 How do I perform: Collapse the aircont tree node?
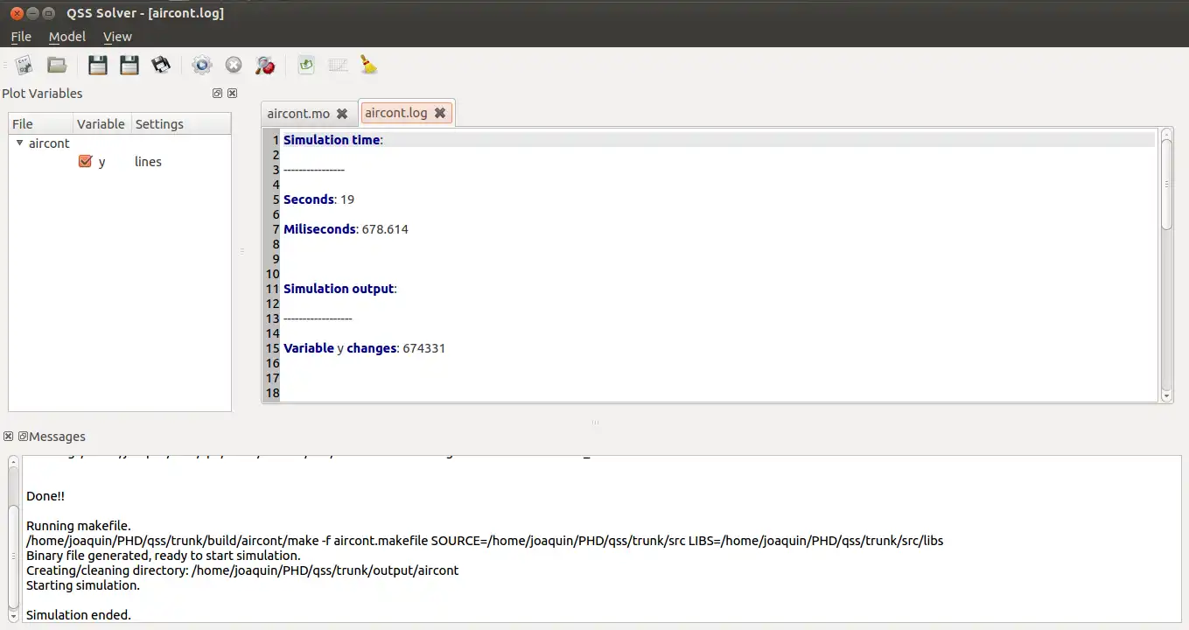(20, 143)
